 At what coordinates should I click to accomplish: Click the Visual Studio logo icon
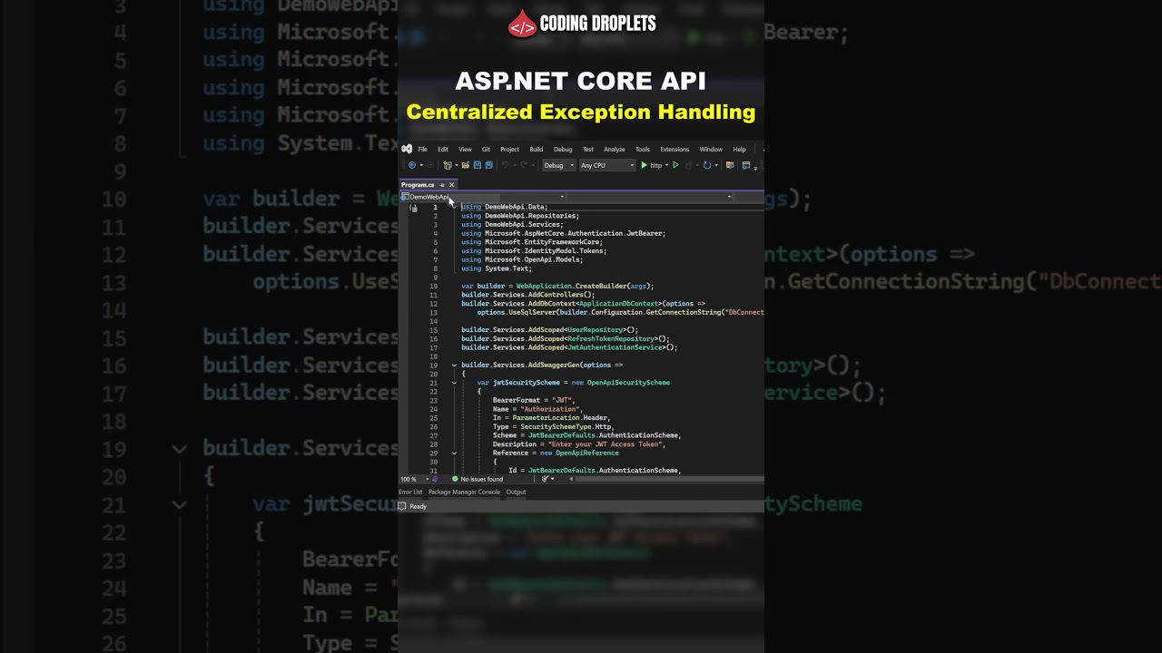tap(407, 149)
